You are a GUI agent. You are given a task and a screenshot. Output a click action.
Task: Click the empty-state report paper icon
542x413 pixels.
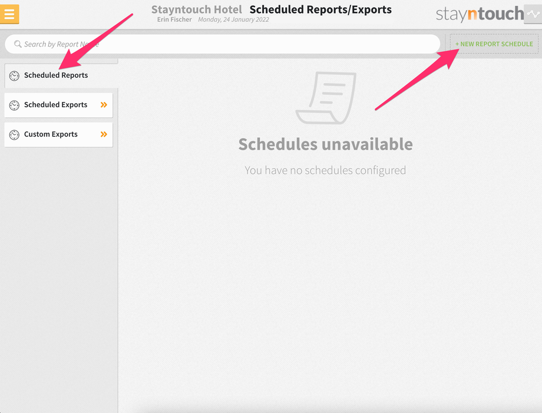[x=326, y=98]
